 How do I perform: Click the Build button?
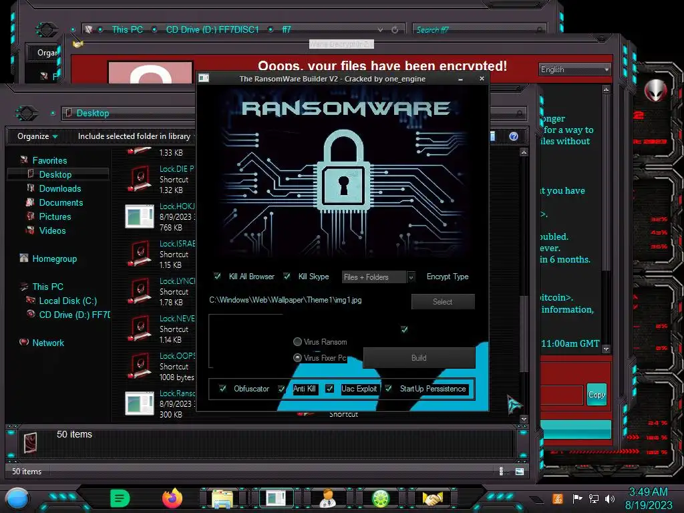click(x=419, y=358)
